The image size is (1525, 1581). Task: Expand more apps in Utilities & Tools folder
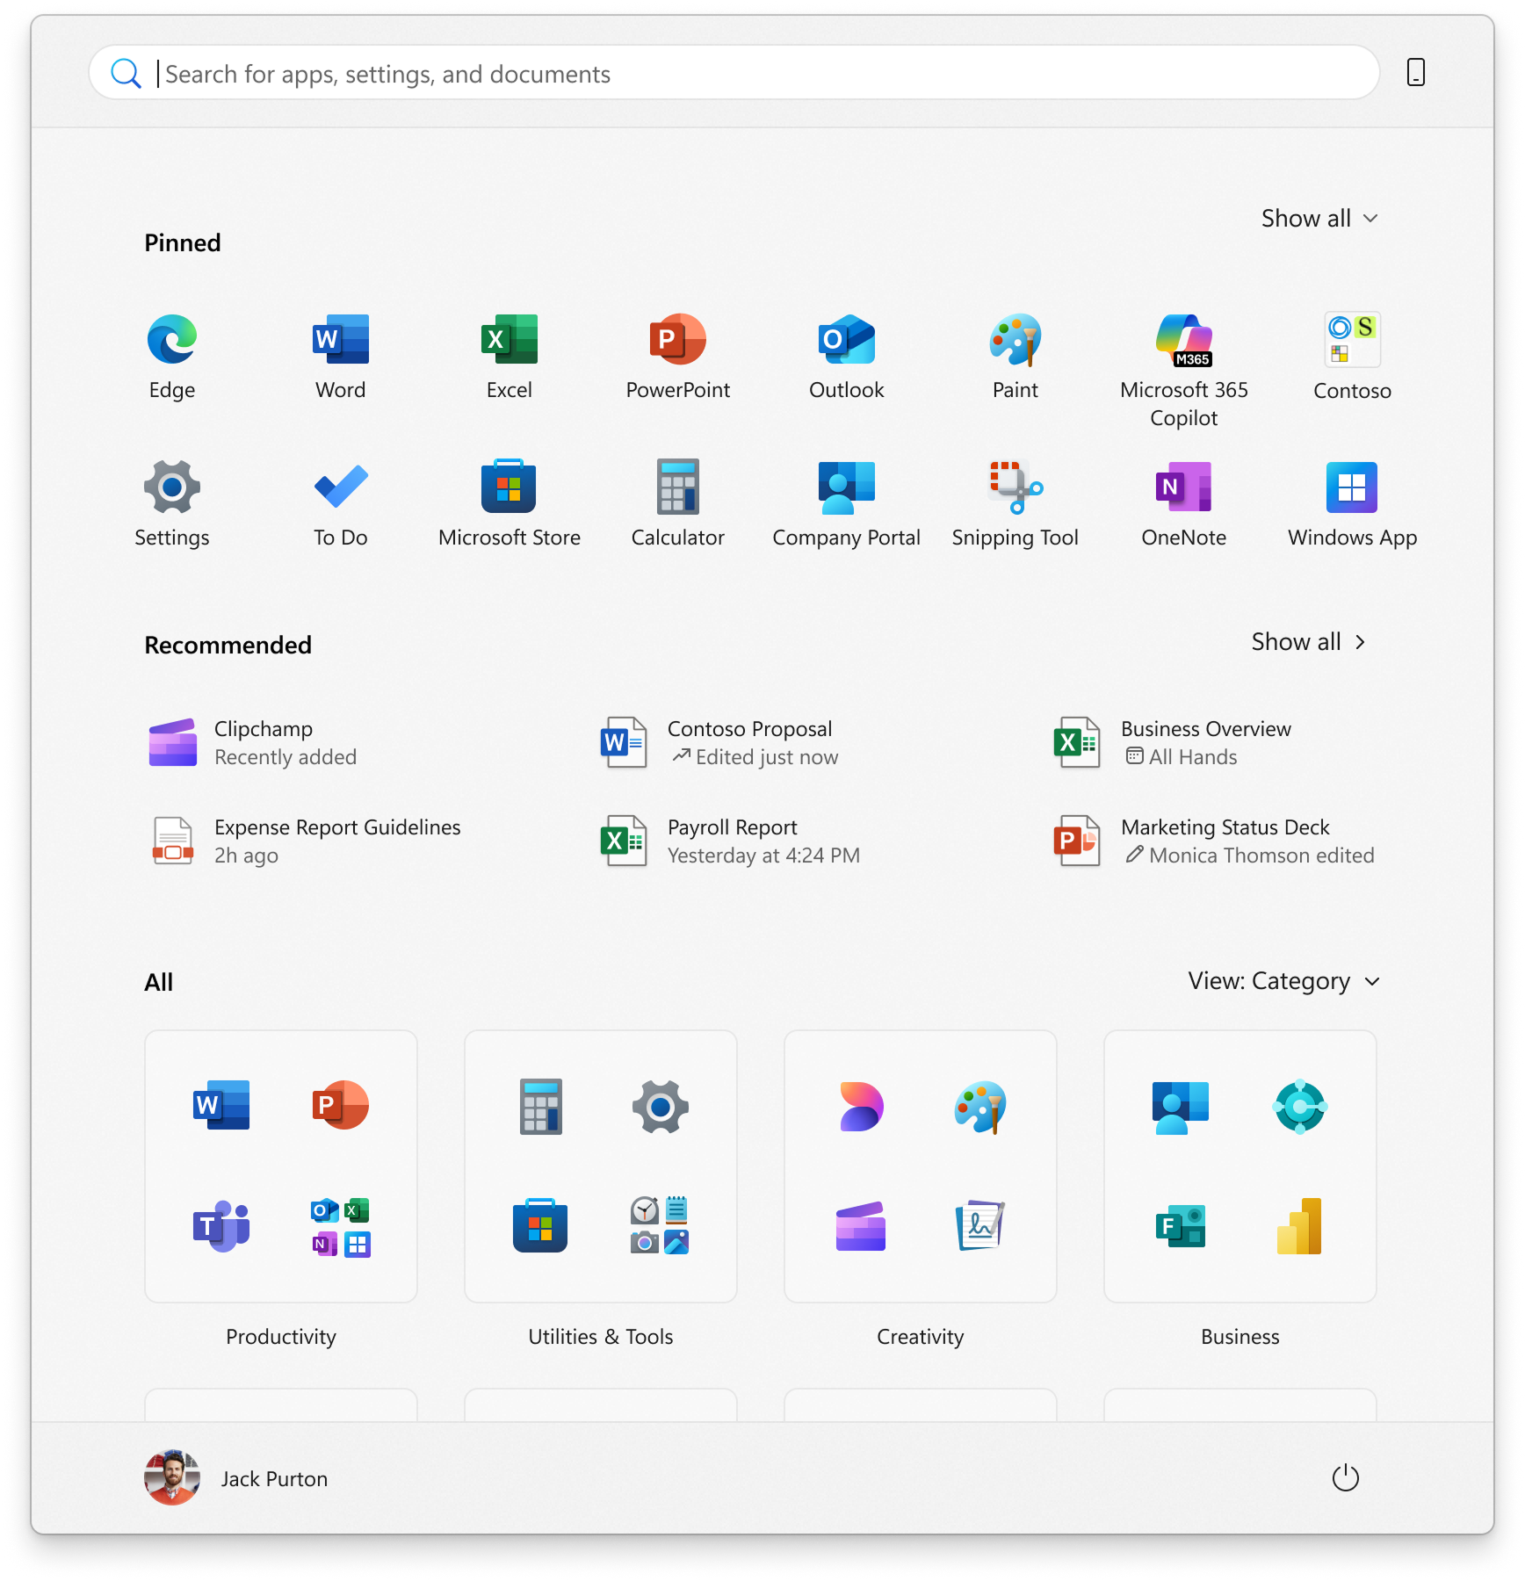point(661,1225)
